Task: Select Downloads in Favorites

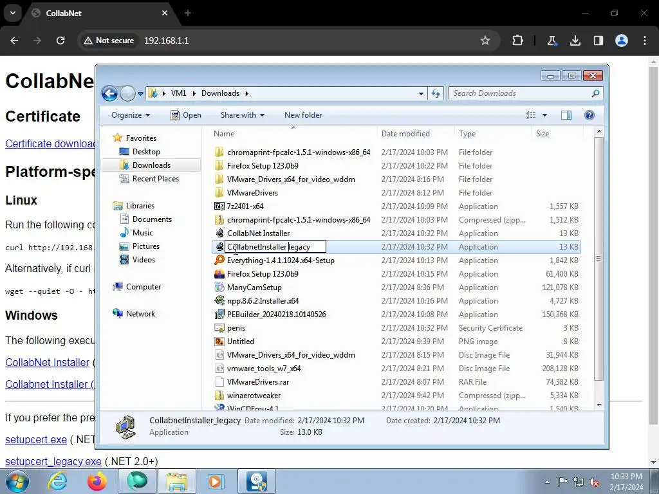Action: point(151,165)
